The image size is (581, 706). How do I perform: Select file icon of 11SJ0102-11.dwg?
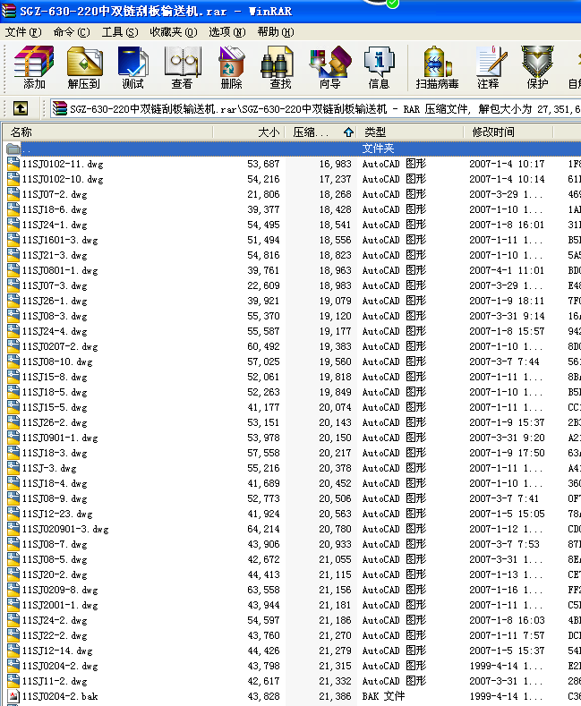coord(13,164)
